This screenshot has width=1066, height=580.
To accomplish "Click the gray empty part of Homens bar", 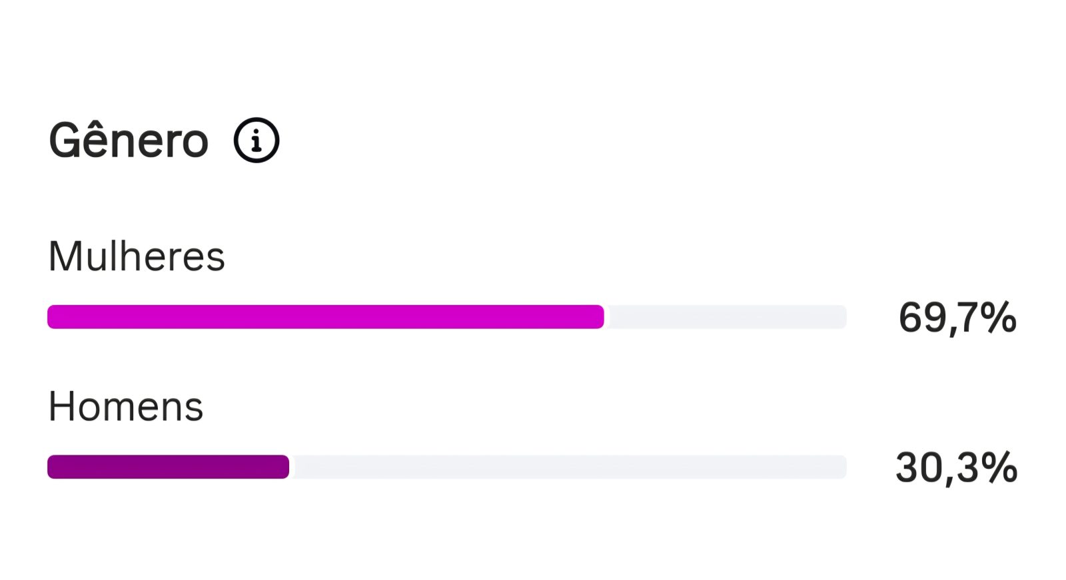I will point(568,467).
